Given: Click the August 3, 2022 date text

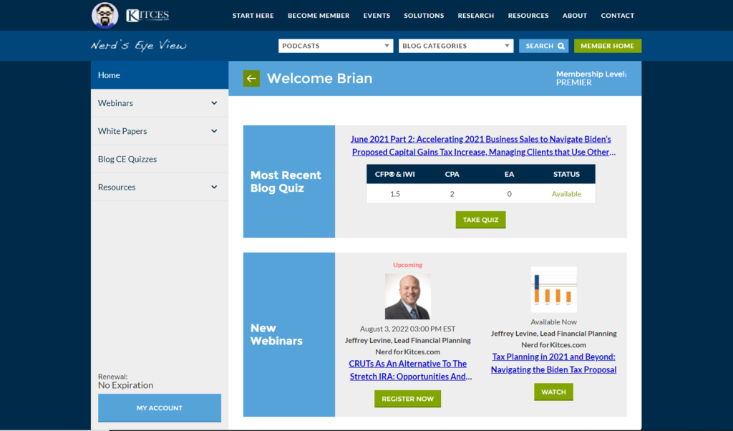Looking at the screenshot, I should point(407,329).
